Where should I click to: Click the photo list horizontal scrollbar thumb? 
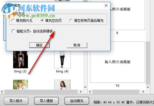[x=41, y=92]
